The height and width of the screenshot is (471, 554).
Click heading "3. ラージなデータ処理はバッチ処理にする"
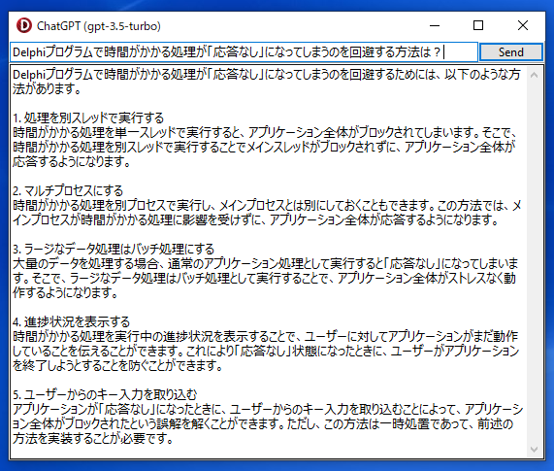[x=114, y=249]
